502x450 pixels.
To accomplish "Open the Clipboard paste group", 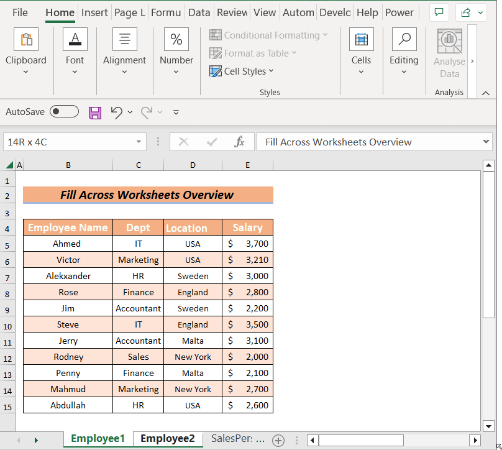I will point(25,51).
